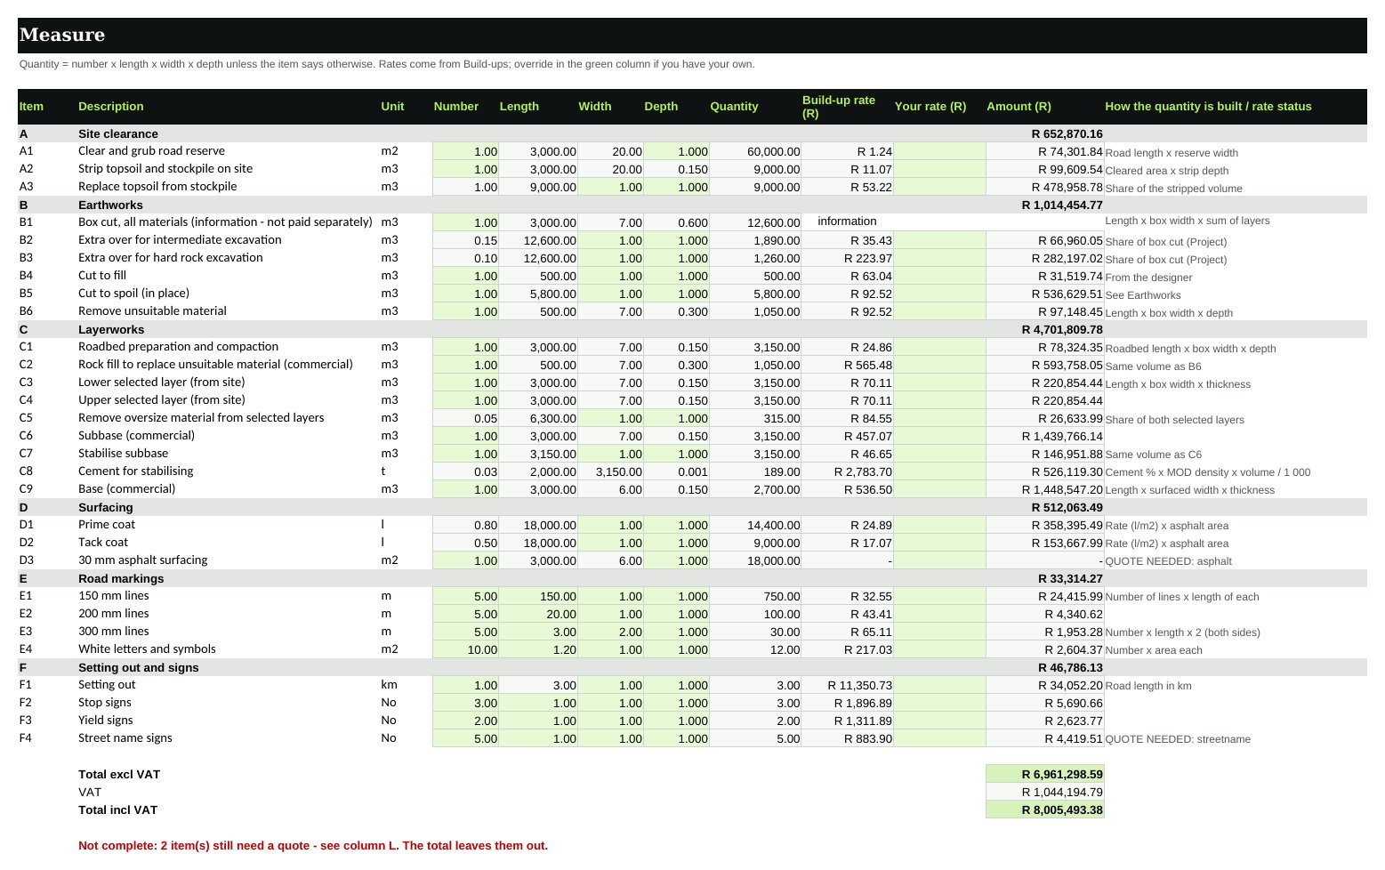Select the Earthworks subtotal "R 1,014,454.77"
This screenshot has width=1385, height=870.
(1062, 205)
